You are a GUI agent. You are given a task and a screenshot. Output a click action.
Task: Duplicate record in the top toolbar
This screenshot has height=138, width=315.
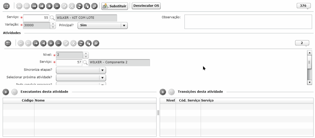tap(87, 6)
